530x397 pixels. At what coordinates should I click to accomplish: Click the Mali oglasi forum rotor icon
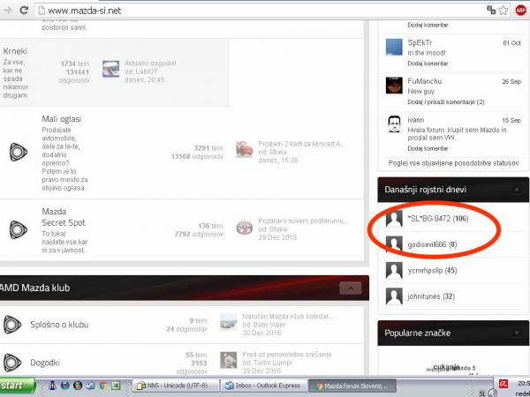tap(16, 151)
